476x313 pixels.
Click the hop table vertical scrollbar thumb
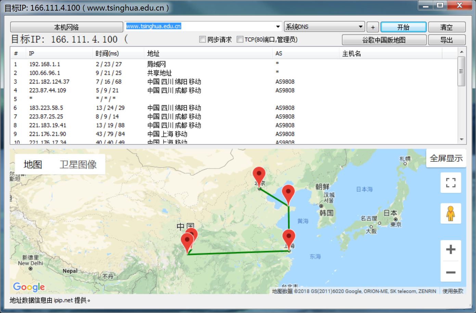coord(462,71)
